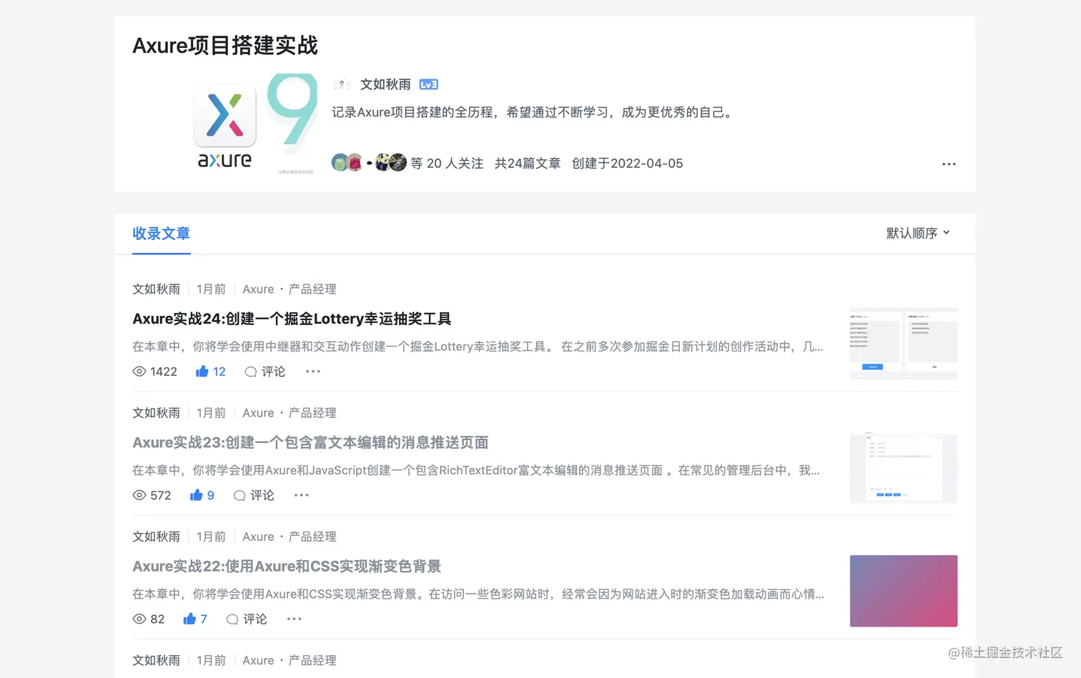1081x678 pixels.
Task: Click the 创建于2022-04-05 creation date
Action: pyautogui.click(x=628, y=164)
